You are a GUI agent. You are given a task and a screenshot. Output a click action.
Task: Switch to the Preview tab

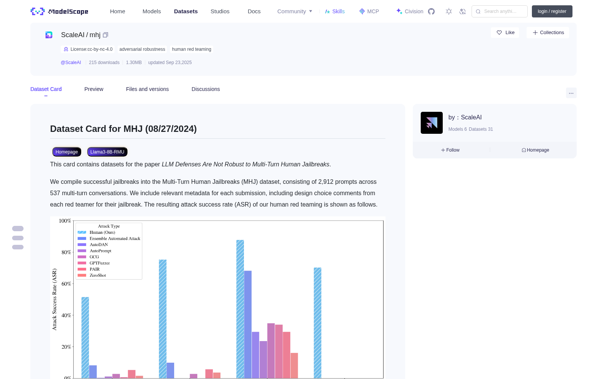click(x=94, y=89)
